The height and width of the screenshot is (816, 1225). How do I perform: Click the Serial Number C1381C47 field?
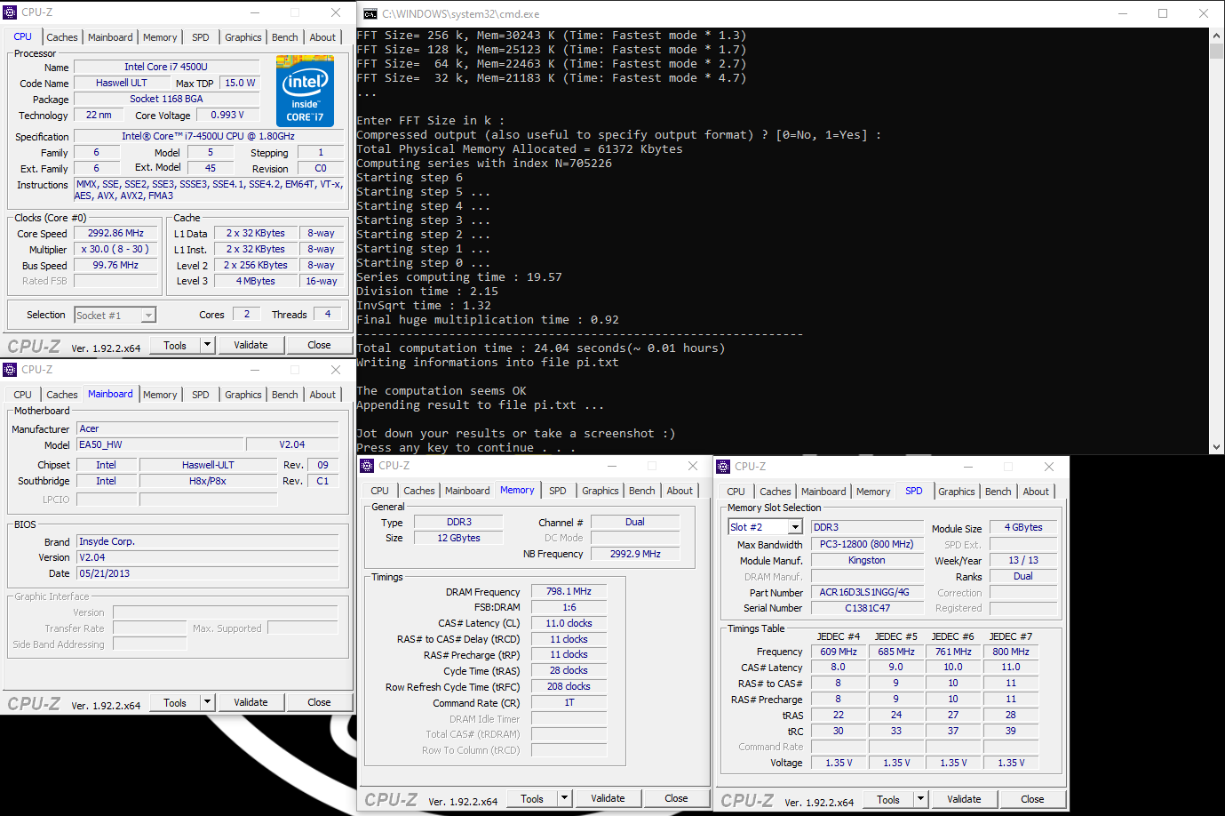(867, 608)
